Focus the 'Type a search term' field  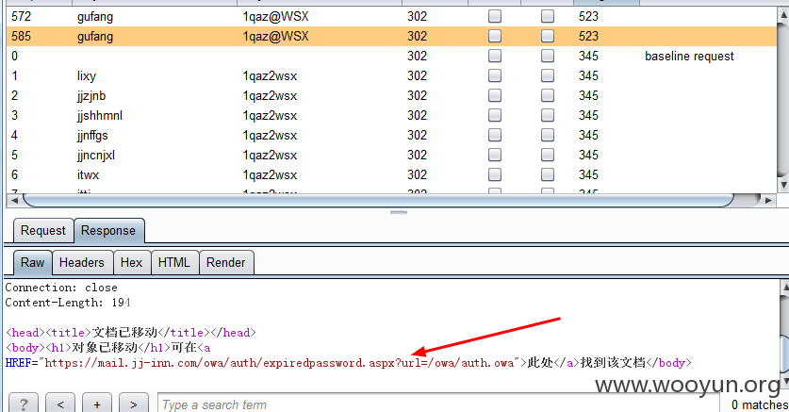438,404
